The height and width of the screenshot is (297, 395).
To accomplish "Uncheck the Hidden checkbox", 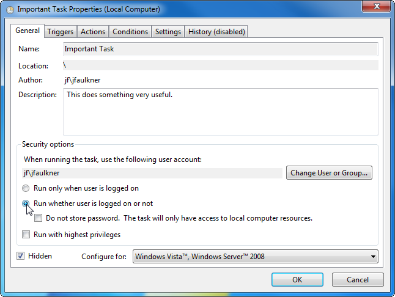I will click(21, 256).
